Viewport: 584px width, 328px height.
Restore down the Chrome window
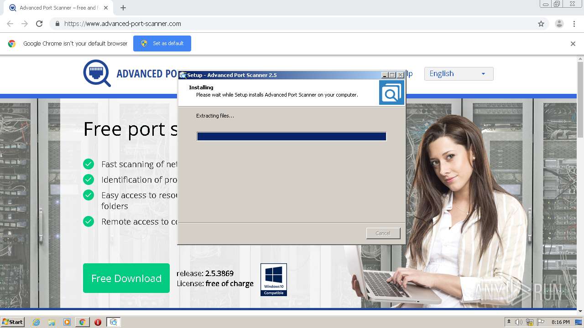557,4
